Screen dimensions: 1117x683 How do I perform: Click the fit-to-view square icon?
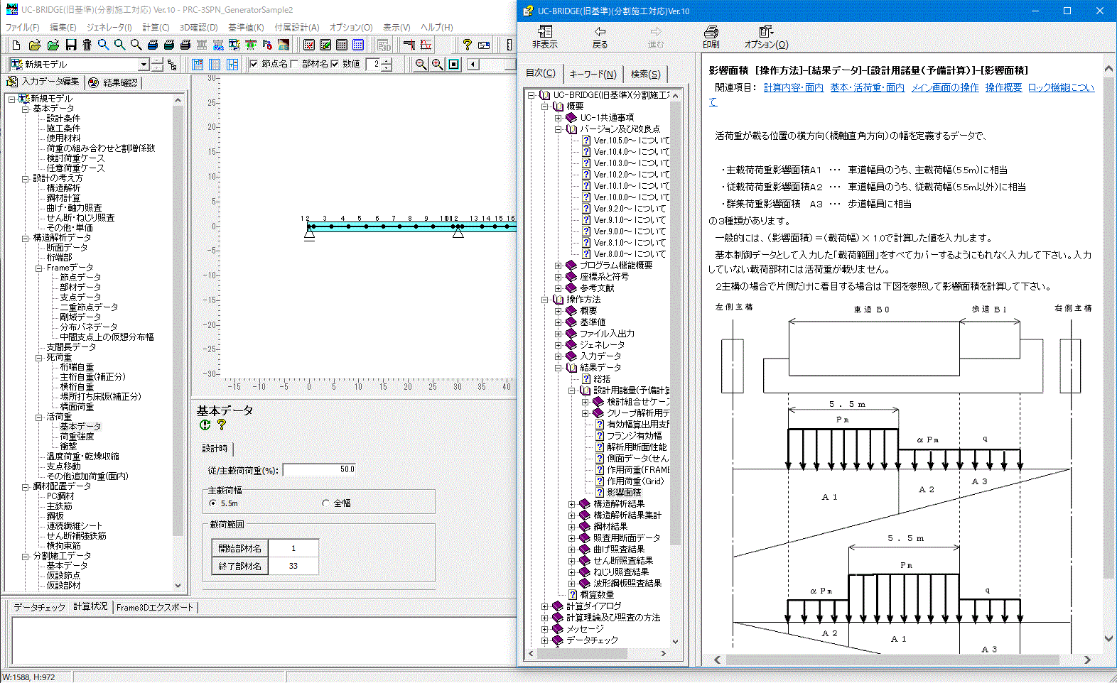454,65
